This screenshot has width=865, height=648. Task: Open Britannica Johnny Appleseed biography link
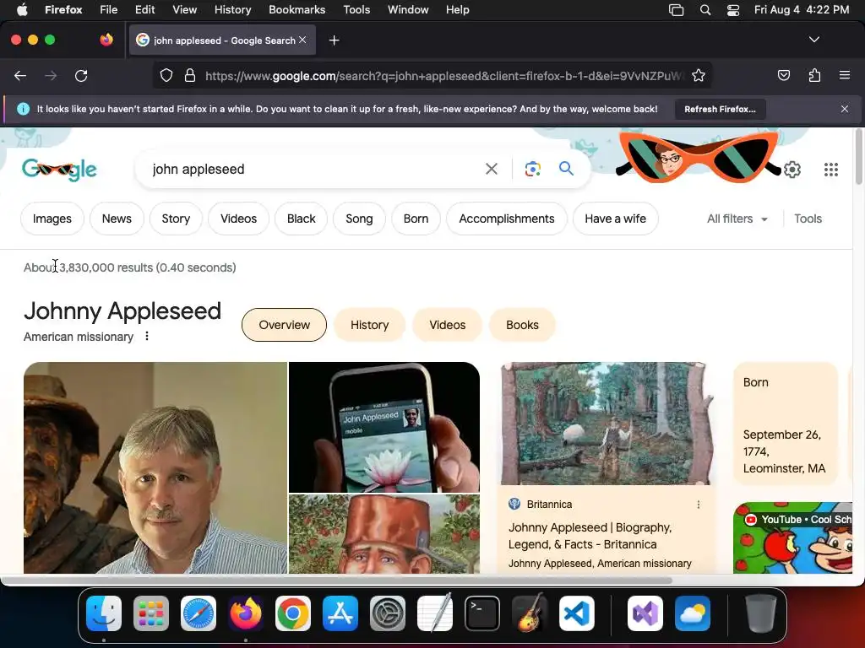(x=590, y=536)
